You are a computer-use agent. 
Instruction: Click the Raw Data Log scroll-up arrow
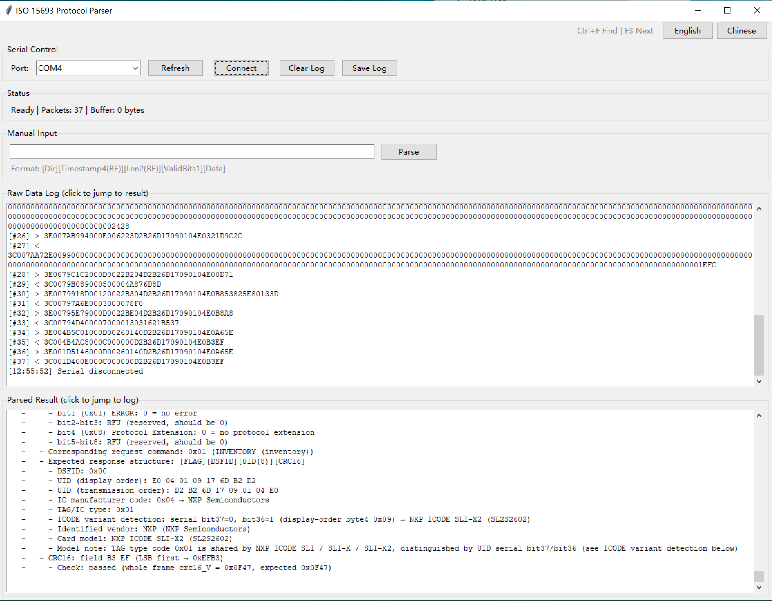pyautogui.click(x=758, y=209)
